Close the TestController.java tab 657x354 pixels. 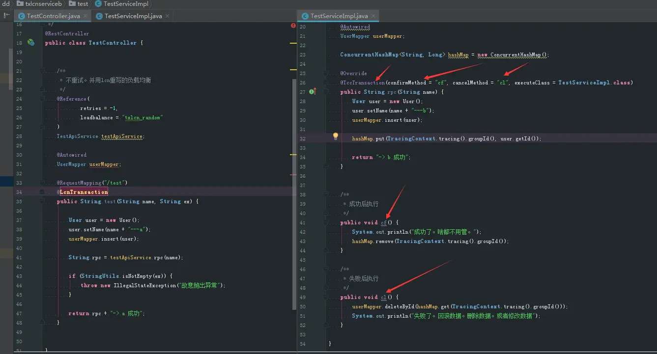point(85,16)
